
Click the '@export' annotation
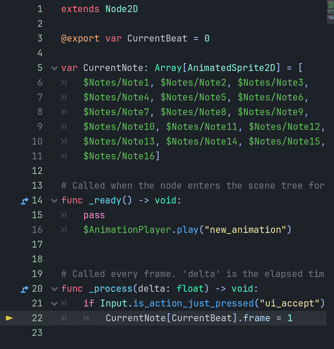[80, 39]
